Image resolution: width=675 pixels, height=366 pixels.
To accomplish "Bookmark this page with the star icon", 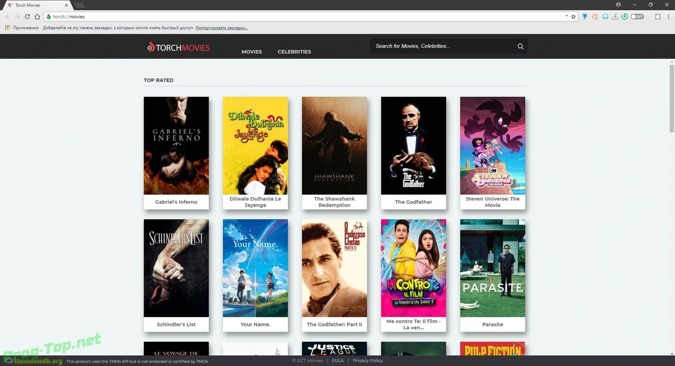I will click(574, 17).
